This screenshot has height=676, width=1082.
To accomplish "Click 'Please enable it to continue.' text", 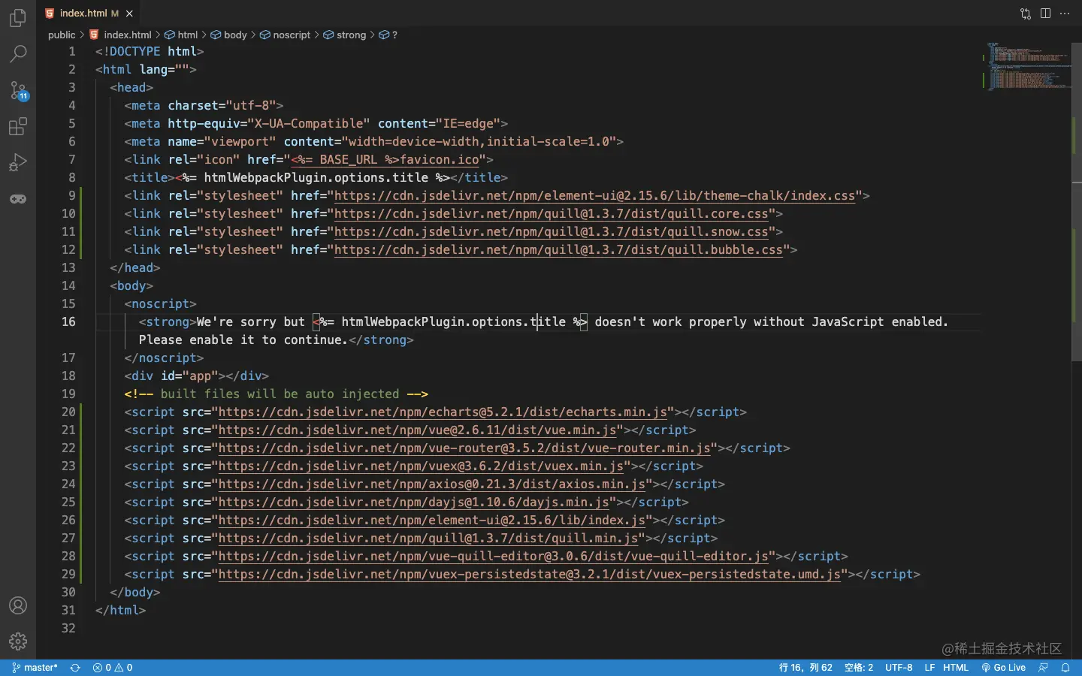I will click(x=243, y=340).
